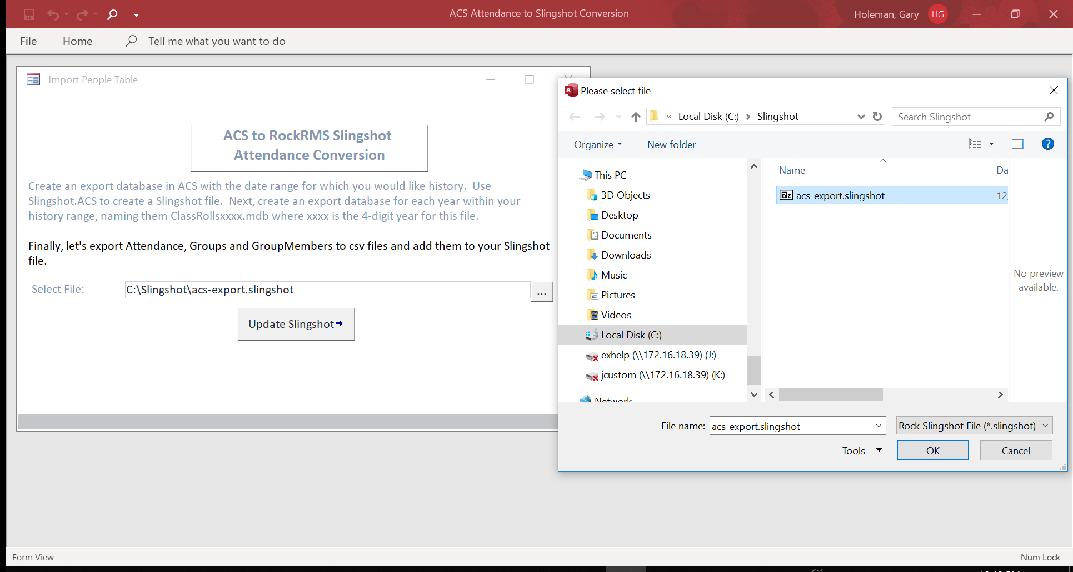Click the navigation pane vertical scrollbar thumb
This screenshot has width=1073, height=572.
[x=754, y=370]
